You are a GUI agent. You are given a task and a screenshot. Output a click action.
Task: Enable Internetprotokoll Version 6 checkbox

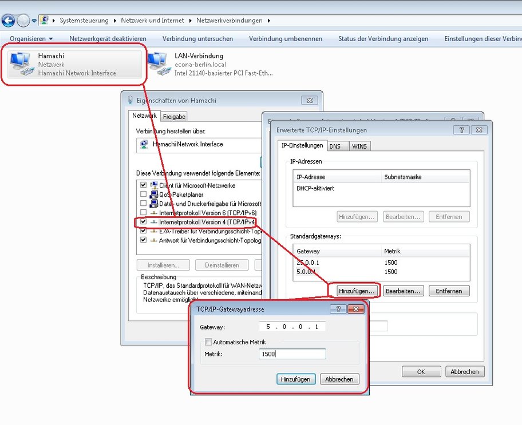[144, 212]
